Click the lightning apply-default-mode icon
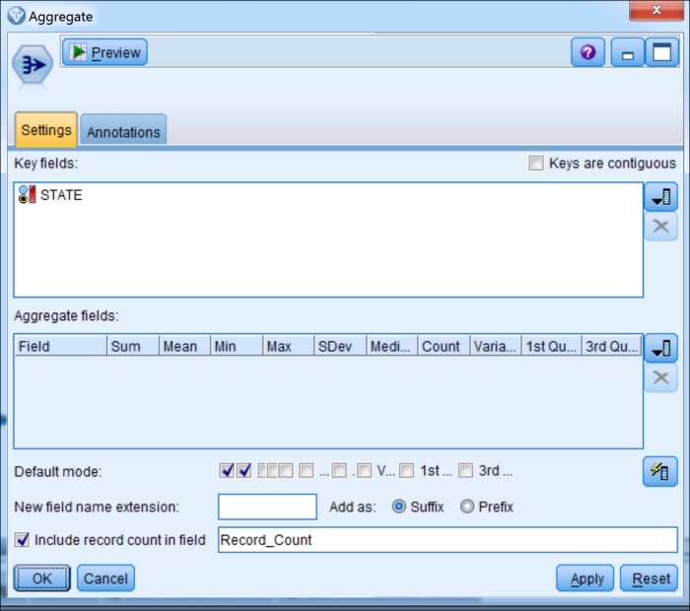690x611 pixels. [659, 472]
